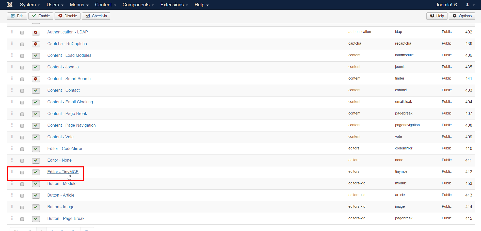Grab drag handle for Content - Joomla row
Screen dimensions: 481x231
point(12,67)
